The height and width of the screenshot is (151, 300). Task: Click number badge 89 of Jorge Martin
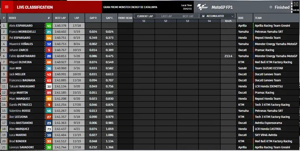click(x=49, y=93)
